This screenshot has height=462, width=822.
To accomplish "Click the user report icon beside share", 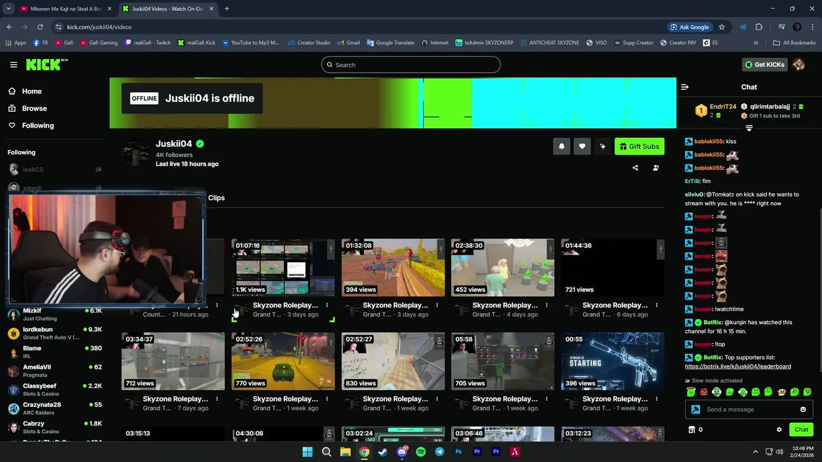I will coord(656,168).
